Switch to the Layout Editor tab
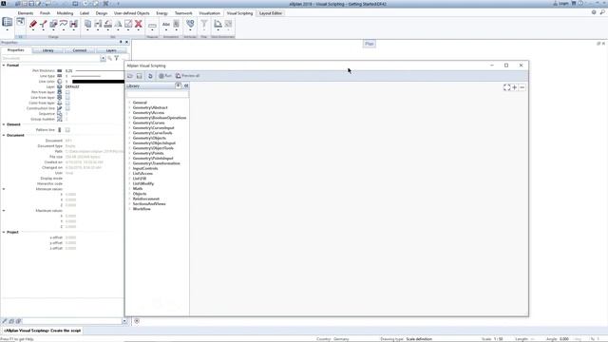This screenshot has width=608, height=342. [271, 13]
